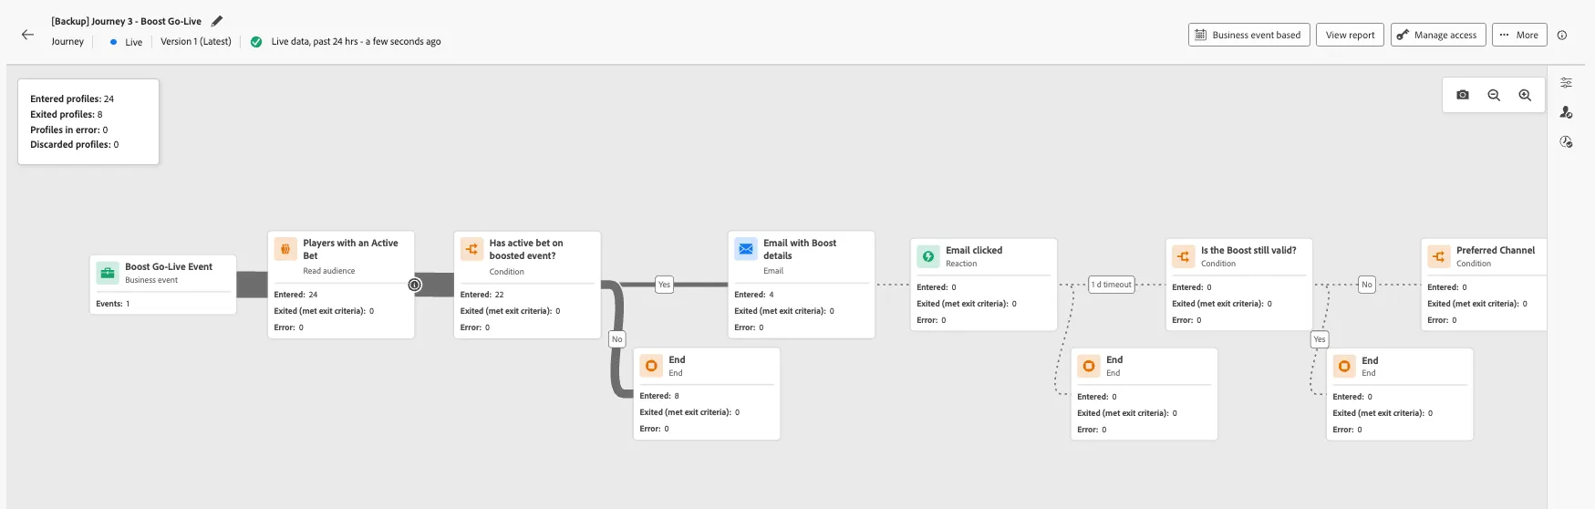The height and width of the screenshot is (509, 1595).
Task: Select the Exited profiles: 8 text
Action: pyautogui.click(x=67, y=114)
